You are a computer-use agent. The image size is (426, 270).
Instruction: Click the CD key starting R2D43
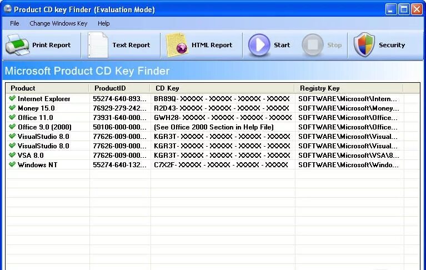222,108
